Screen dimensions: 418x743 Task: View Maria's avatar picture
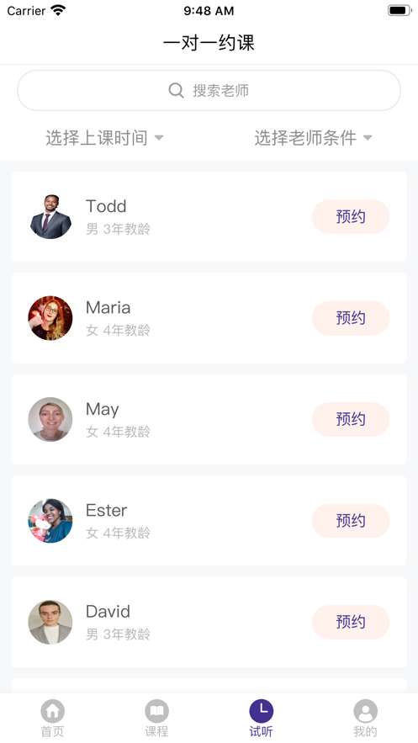(50, 318)
